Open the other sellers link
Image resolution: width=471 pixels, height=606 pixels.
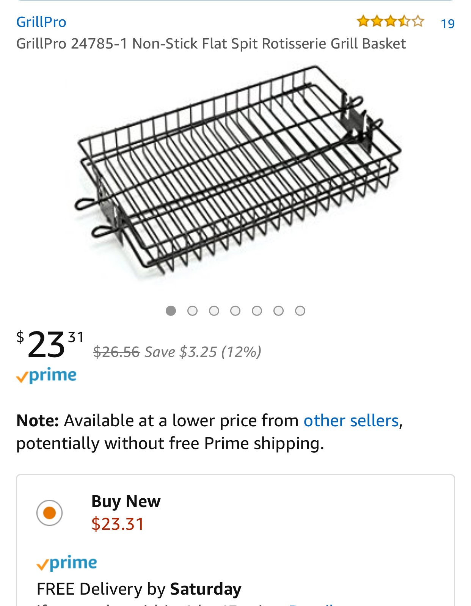pyautogui.click(x=351, y=421)
